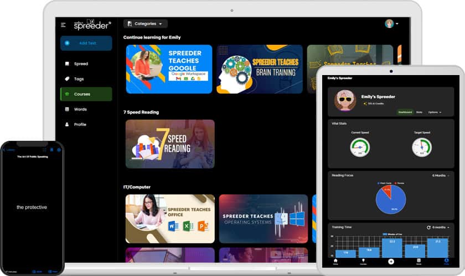This screenshot has height=276, width=465.
Task: Click the 22.2 bar in the Training Time chart
Action: [392, 248]
